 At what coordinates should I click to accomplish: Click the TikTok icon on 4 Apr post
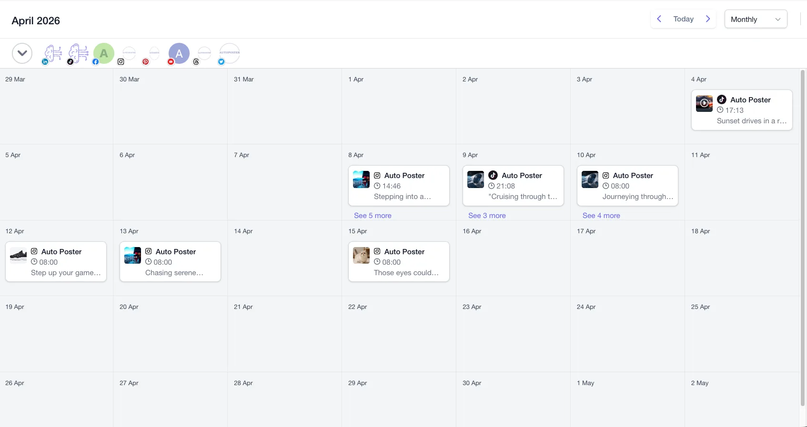coord(722,99)
